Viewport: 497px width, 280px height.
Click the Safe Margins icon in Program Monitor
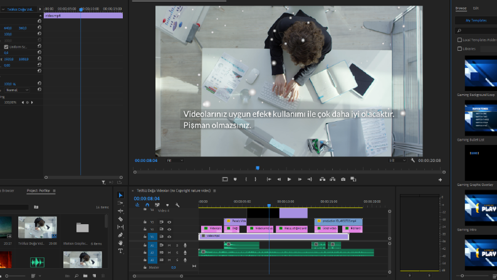coord(225,180)
